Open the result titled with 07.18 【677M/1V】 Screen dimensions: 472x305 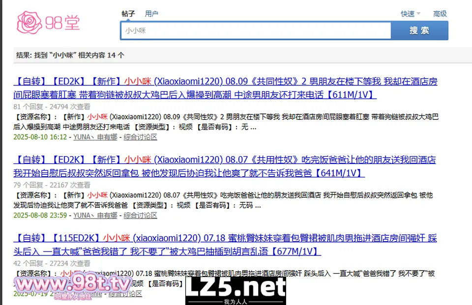point(225,245)
